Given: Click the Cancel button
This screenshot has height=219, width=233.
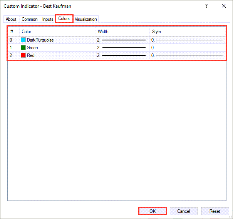Looking at the screenshot, I should 184,211.
